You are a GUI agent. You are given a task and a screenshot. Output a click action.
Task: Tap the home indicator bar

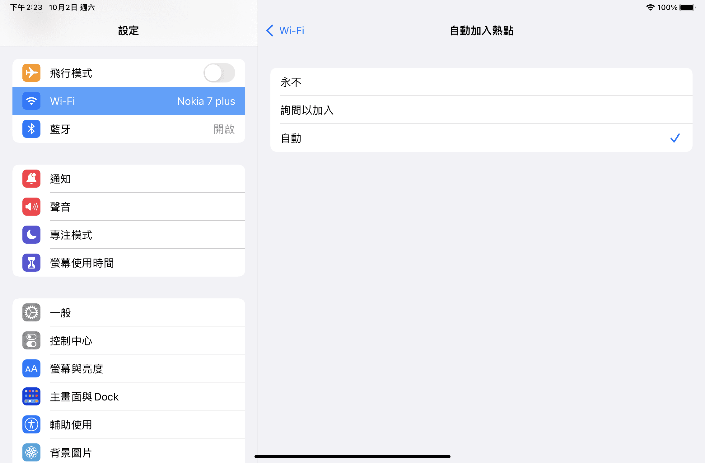pos(352,456)
